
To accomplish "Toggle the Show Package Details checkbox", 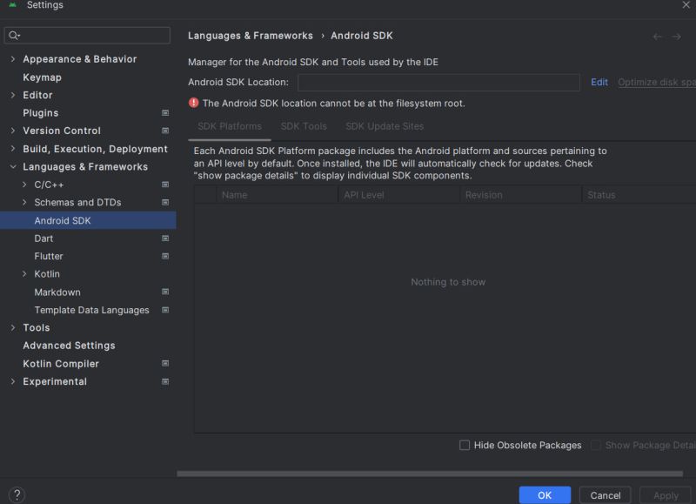I will click(597, 445).
